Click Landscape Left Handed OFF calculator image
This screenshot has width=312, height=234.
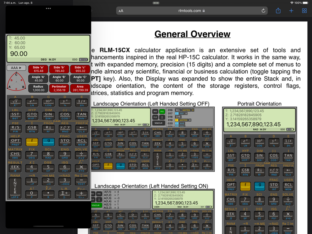(x=153, y=139)
